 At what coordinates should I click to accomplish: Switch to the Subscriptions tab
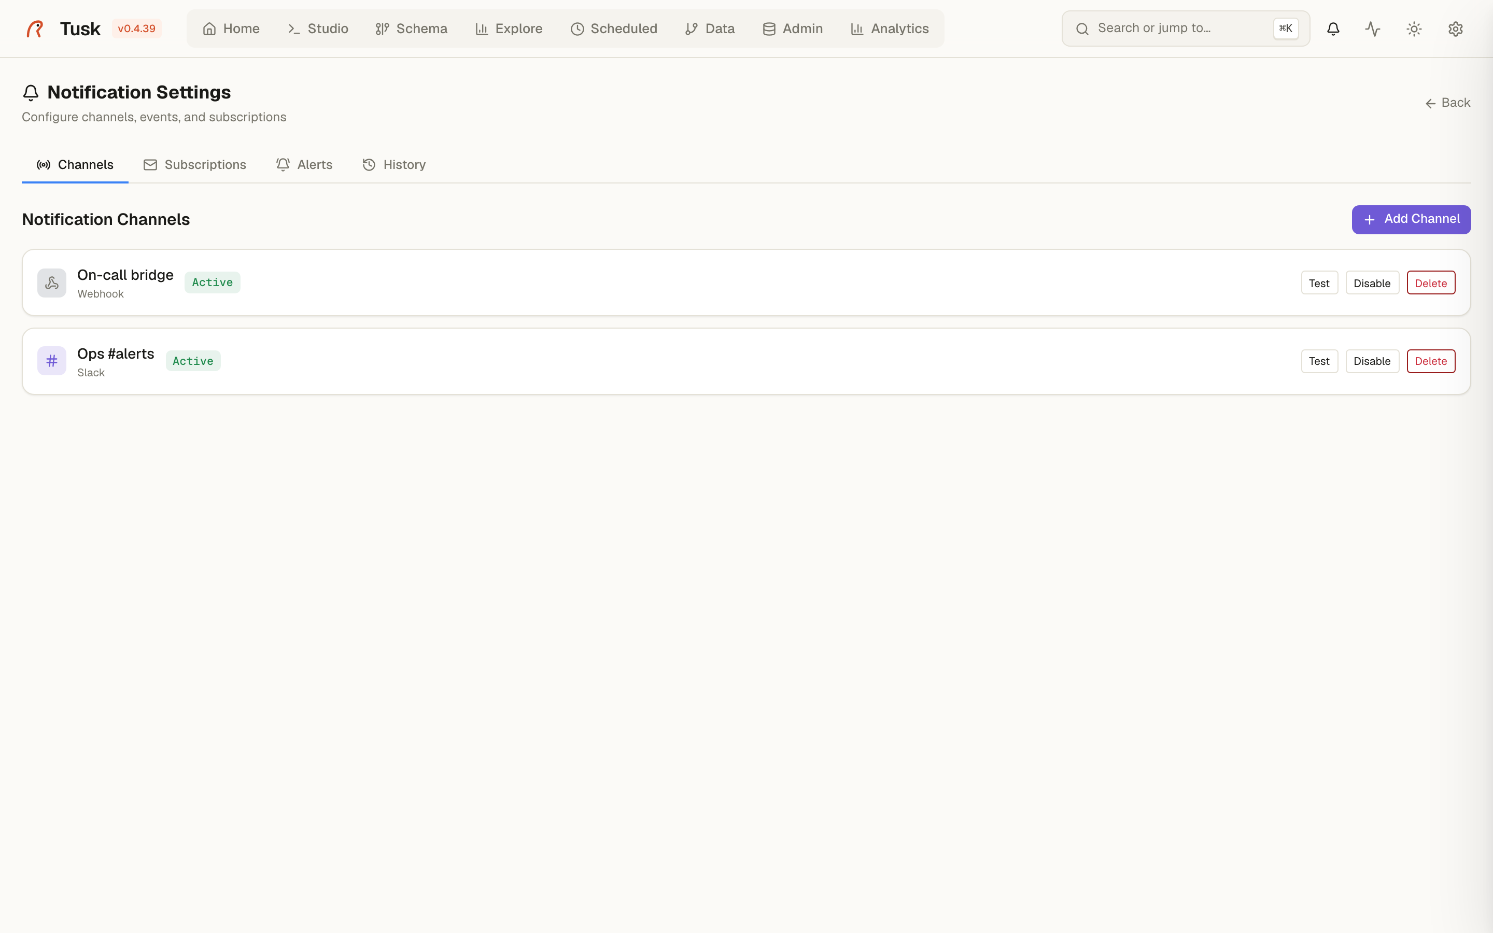point(195,165)
